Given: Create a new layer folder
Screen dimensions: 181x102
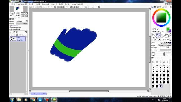Looking at the screenshot, I should click(17, 32).
